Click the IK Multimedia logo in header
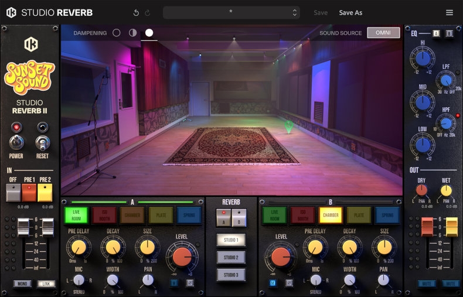The height and width of the screenshot is (297, 463). [11, 12]
